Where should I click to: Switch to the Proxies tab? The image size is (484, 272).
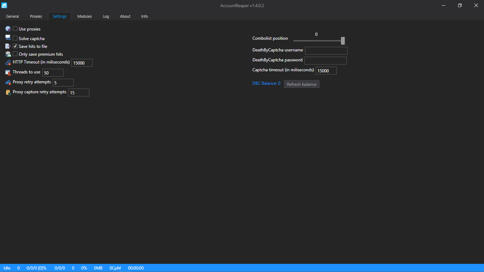coord(36,16)
